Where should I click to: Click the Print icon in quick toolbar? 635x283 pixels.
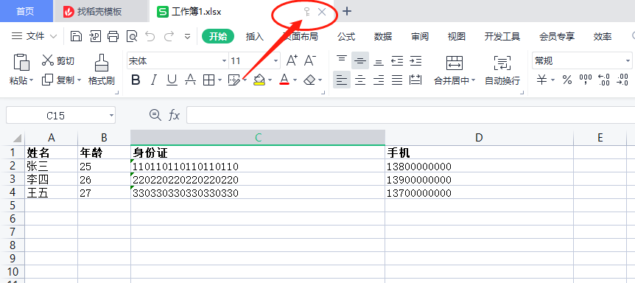click(x=113, y=36)
